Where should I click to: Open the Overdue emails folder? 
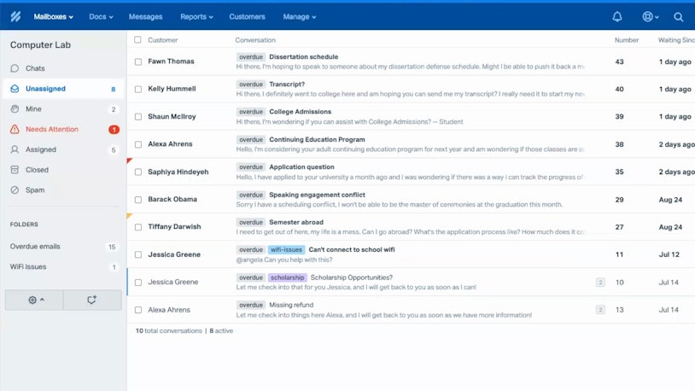[x=63, y=247]
